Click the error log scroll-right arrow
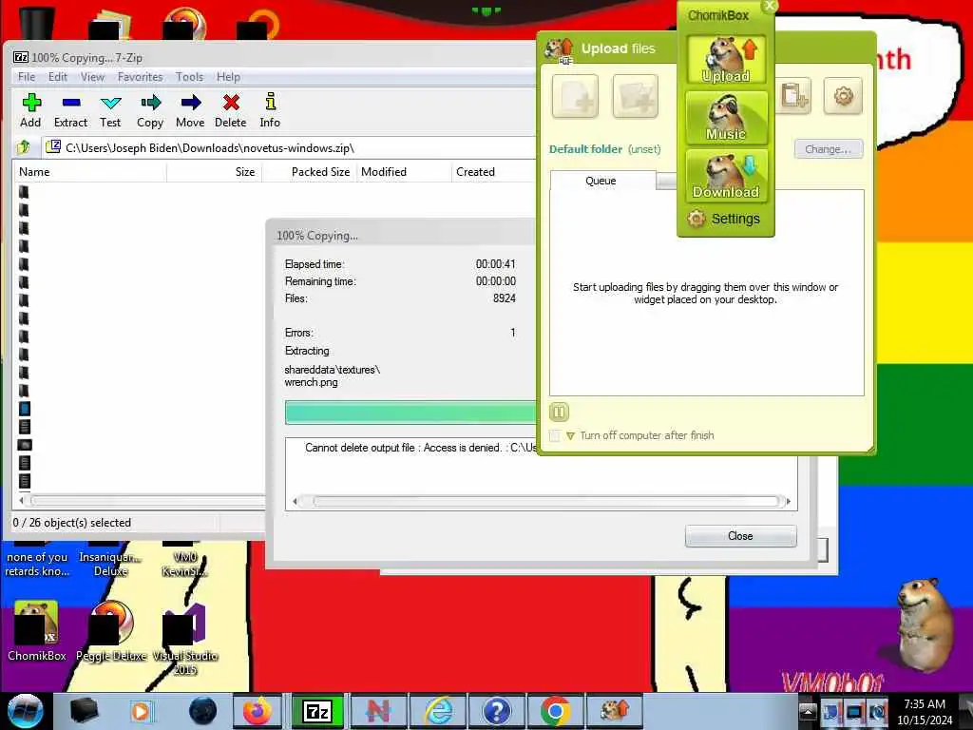The width and height of the screenshot is (973, 730). (x=788, y=501)
